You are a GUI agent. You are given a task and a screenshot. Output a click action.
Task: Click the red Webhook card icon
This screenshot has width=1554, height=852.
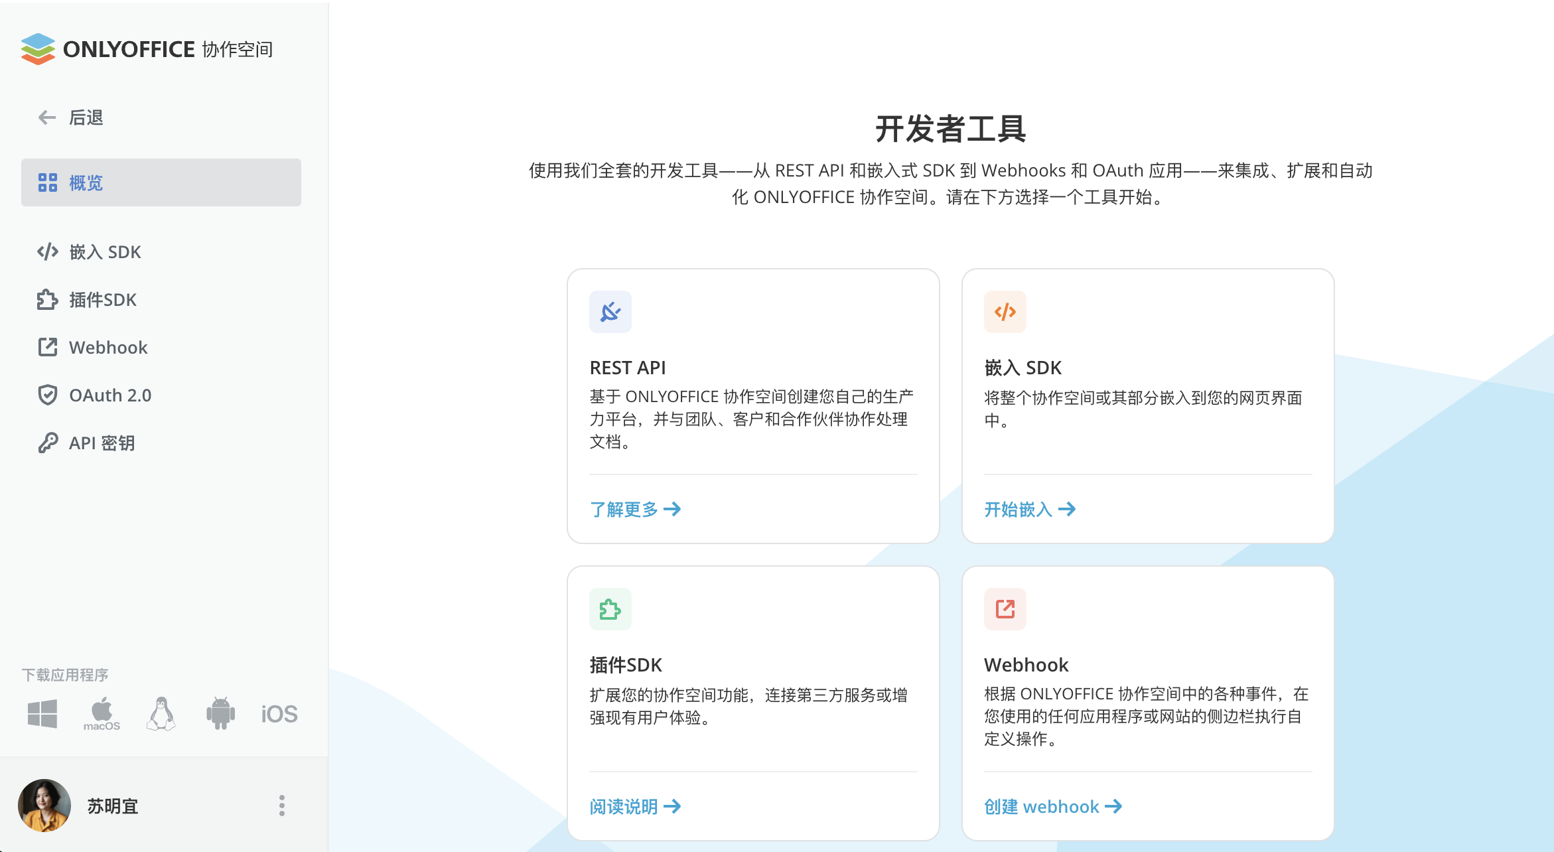click(x=1005, y=609)
